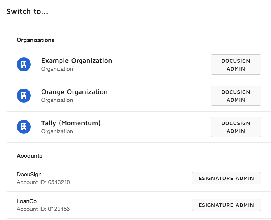Click the building icon beside Example Organization

coord(24,64)
